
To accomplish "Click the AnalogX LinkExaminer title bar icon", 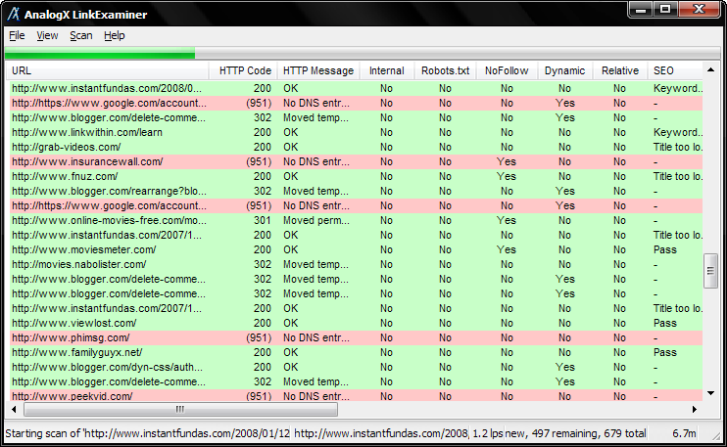I will point(14,14).
